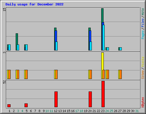Click green weekend day label 10
Image resolution: width=146 pixels, height=114 pixels.
click(47, 111)
